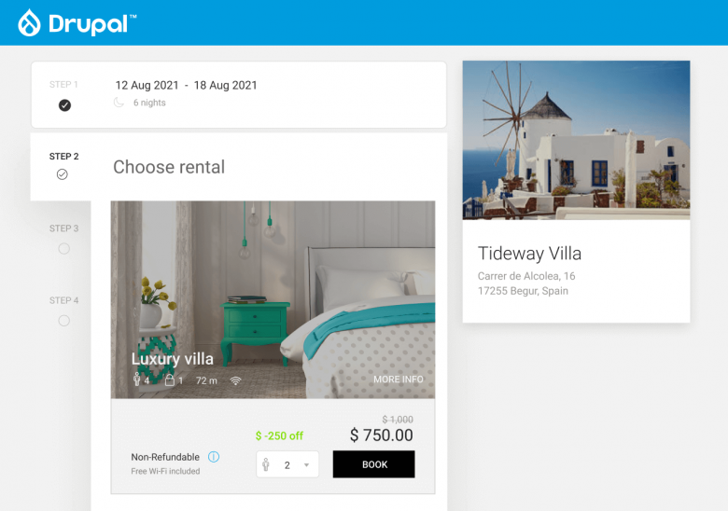Go to the STEP 4 label
The image size is (728, 511).
click(x=64, y=300)
